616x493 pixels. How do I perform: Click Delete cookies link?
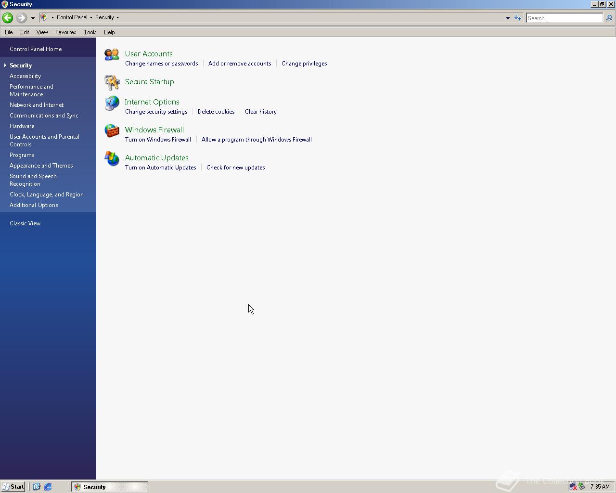pyautogui.click(x=216, y=112)
